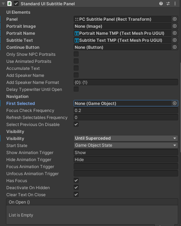This screenshot has width=181, height=226.
Task: Click the Rect Transform icon in Panel field
Action: coord(77,19)
